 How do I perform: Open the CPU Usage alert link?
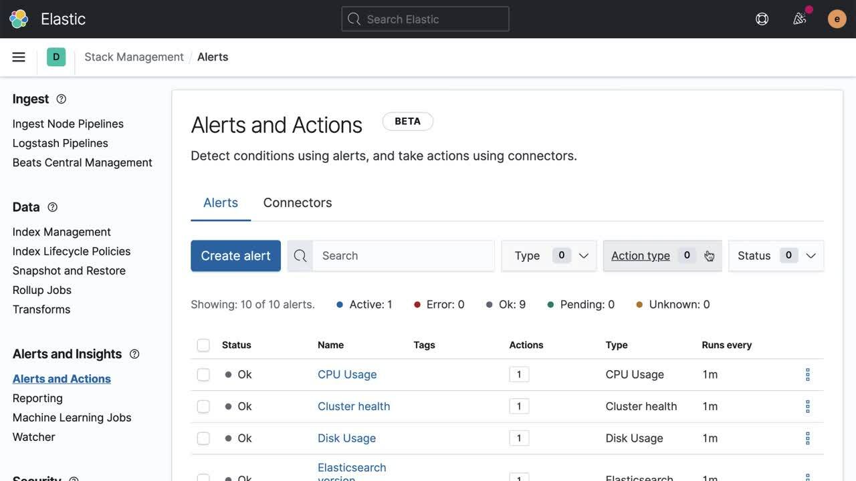(347, 375)
